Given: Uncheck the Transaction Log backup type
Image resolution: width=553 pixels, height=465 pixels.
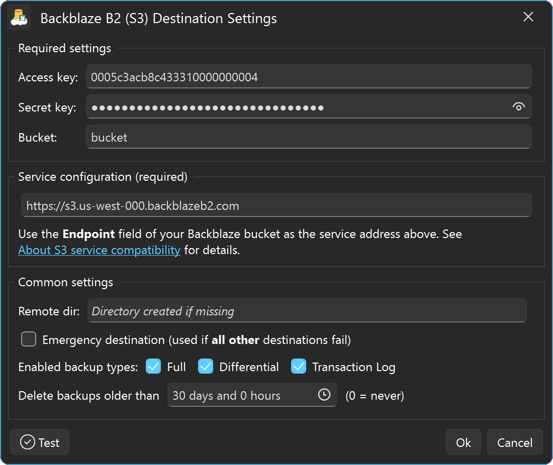Looking at the screenshot, I should point(299,367).
